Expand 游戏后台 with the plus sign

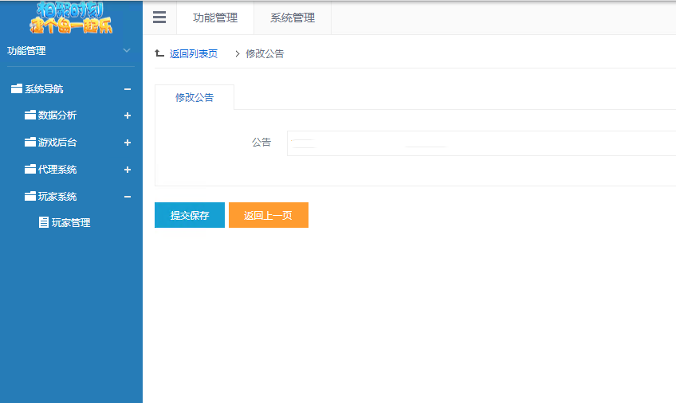[x=128, y=143]
